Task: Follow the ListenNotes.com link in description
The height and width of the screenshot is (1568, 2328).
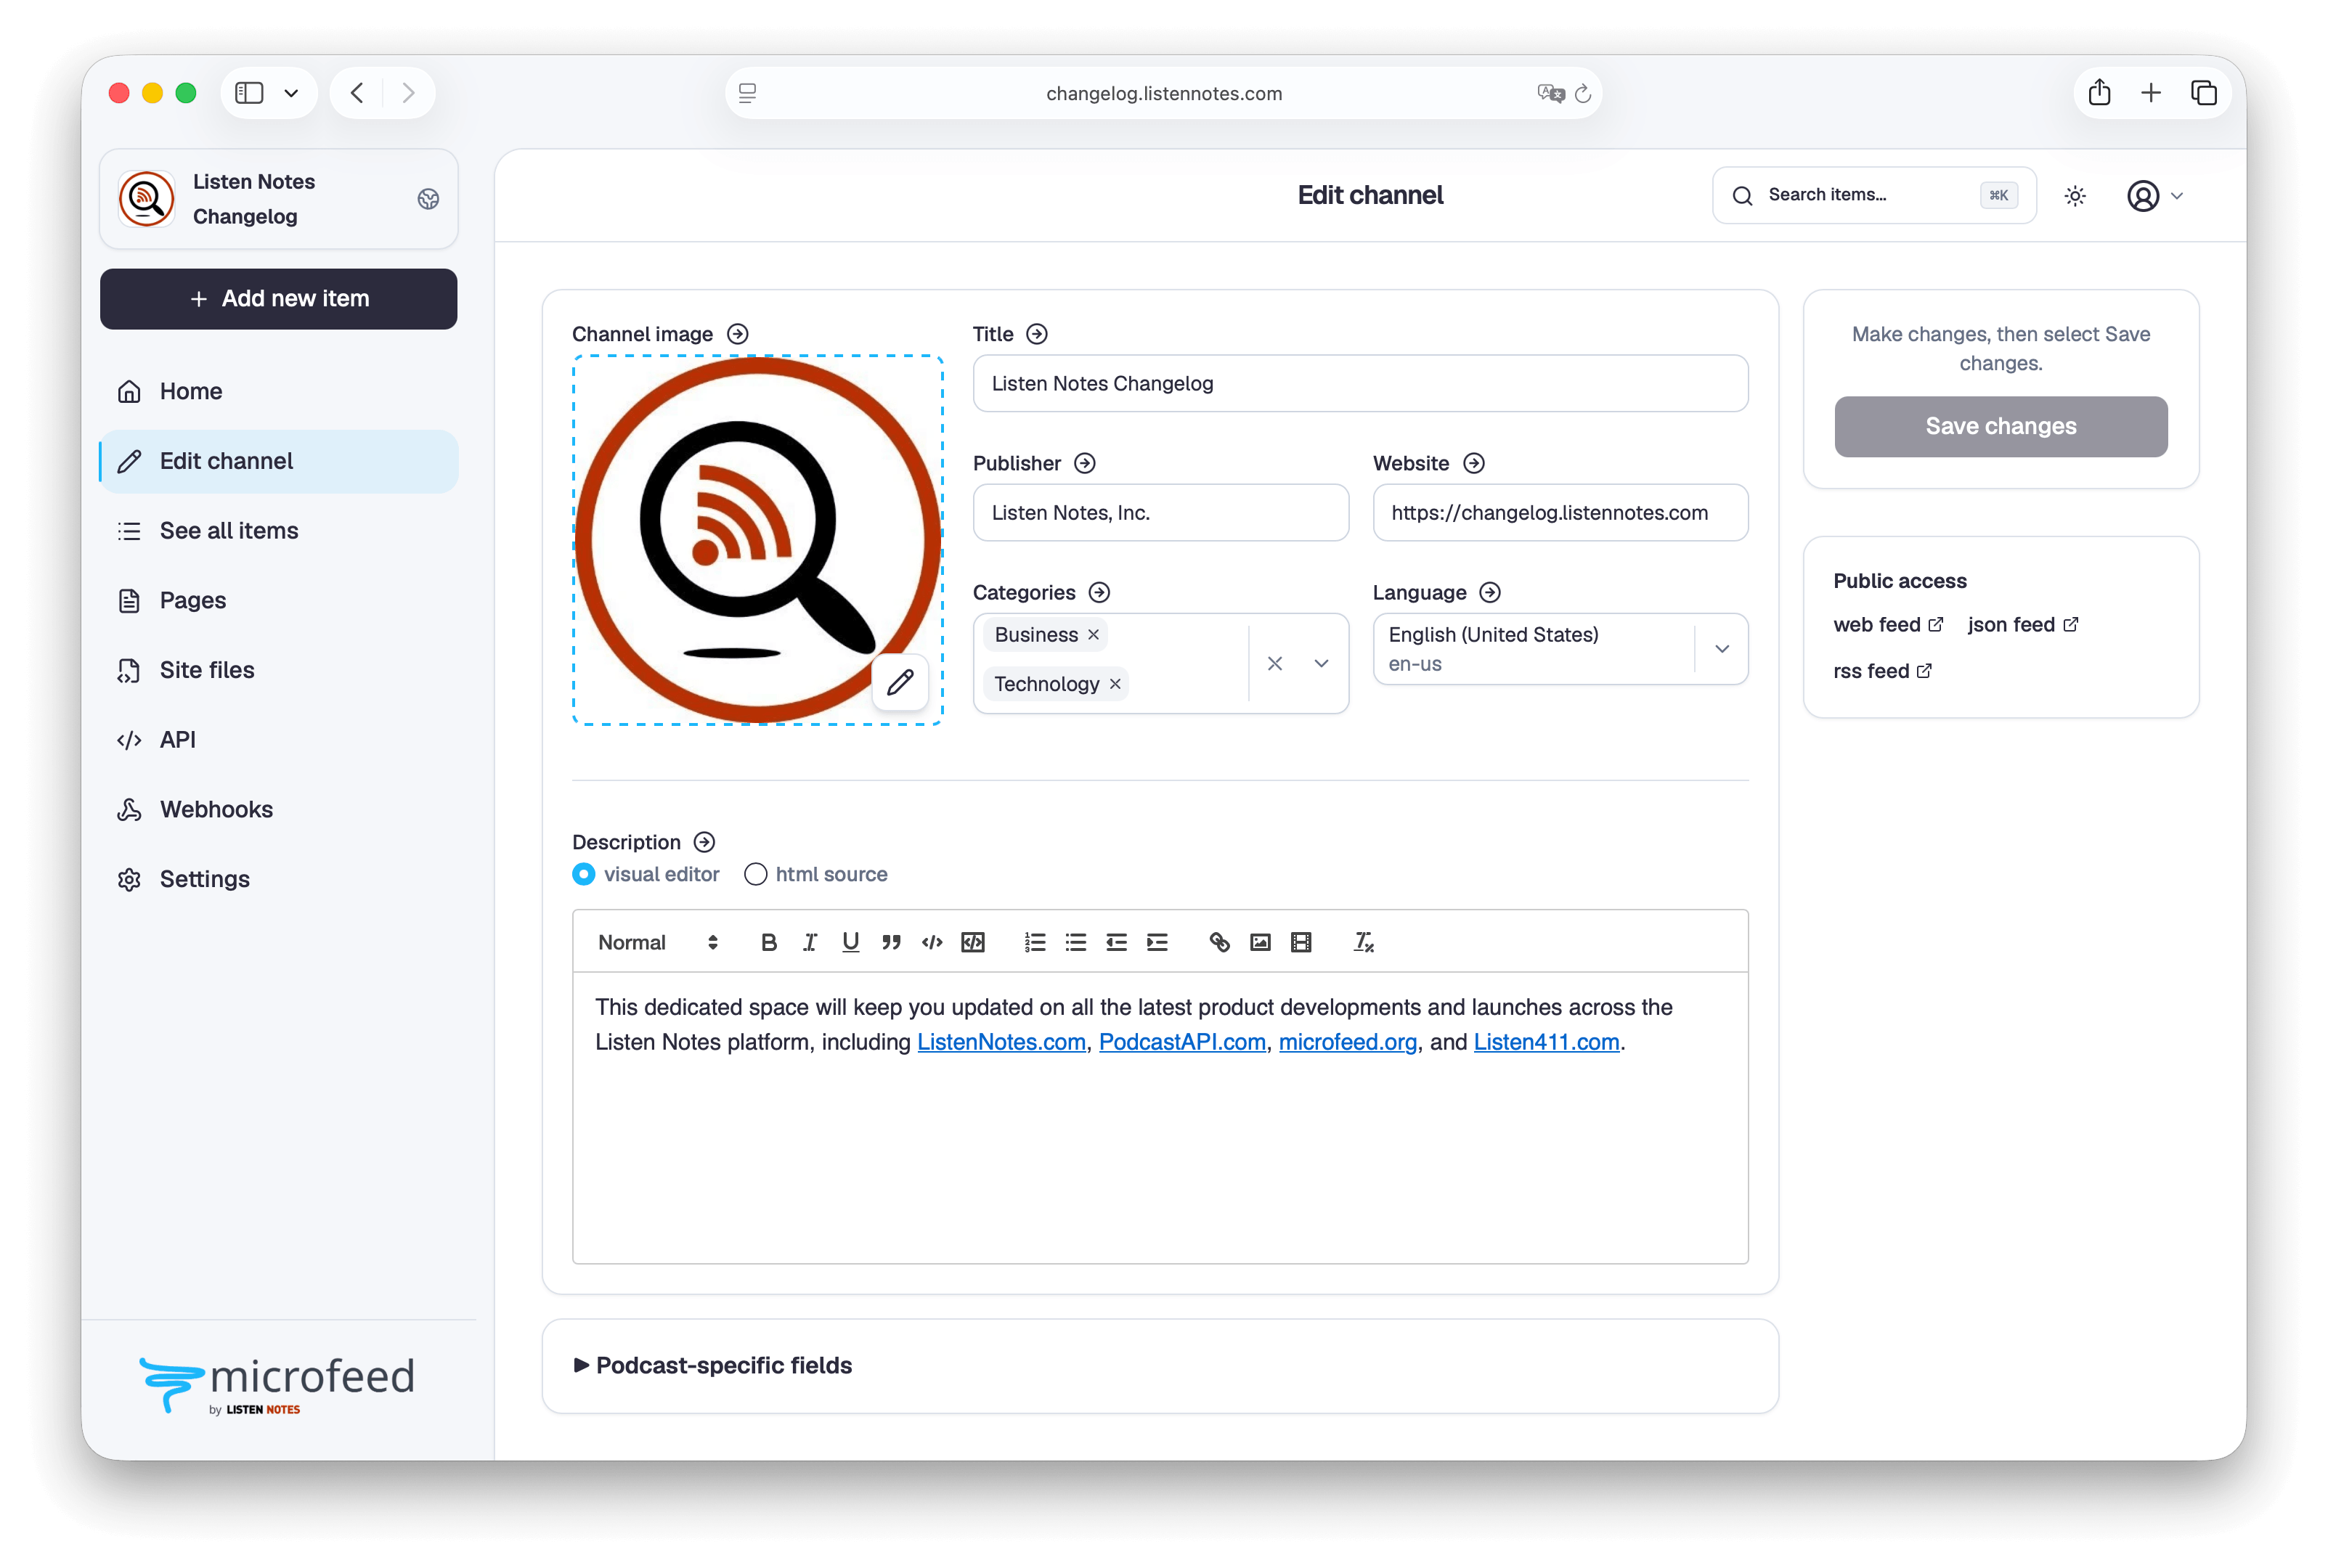Action: 1001,1042
